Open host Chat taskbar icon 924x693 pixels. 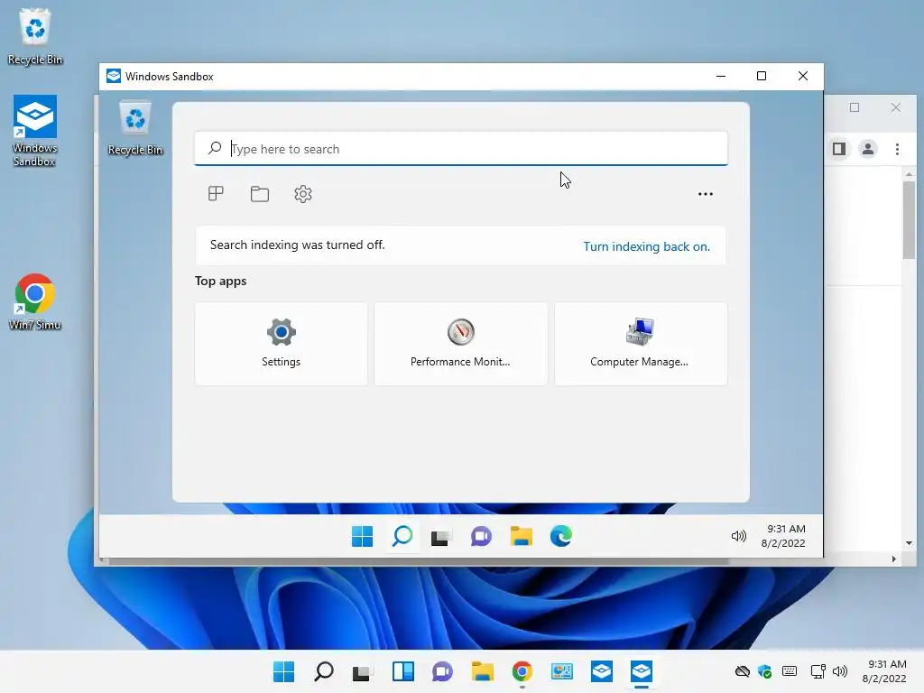442,671
